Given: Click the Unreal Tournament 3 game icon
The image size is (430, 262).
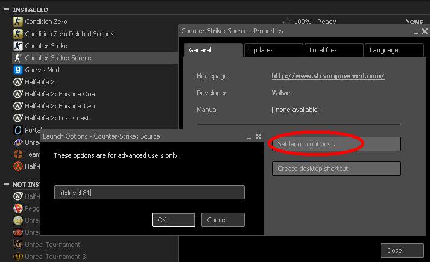Looking at the screenshot, I should (x=18, y=257).
